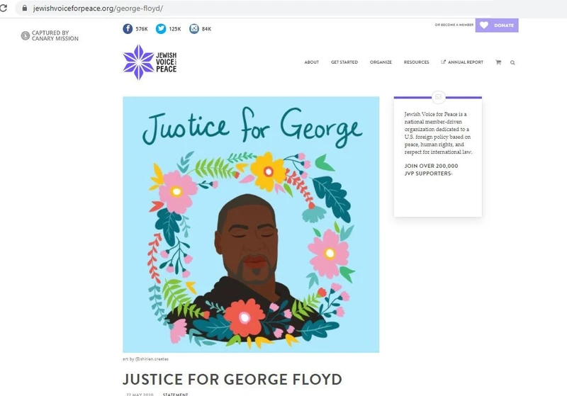
Task: Click the heart icon on Donate button
Action: (484, 25)
